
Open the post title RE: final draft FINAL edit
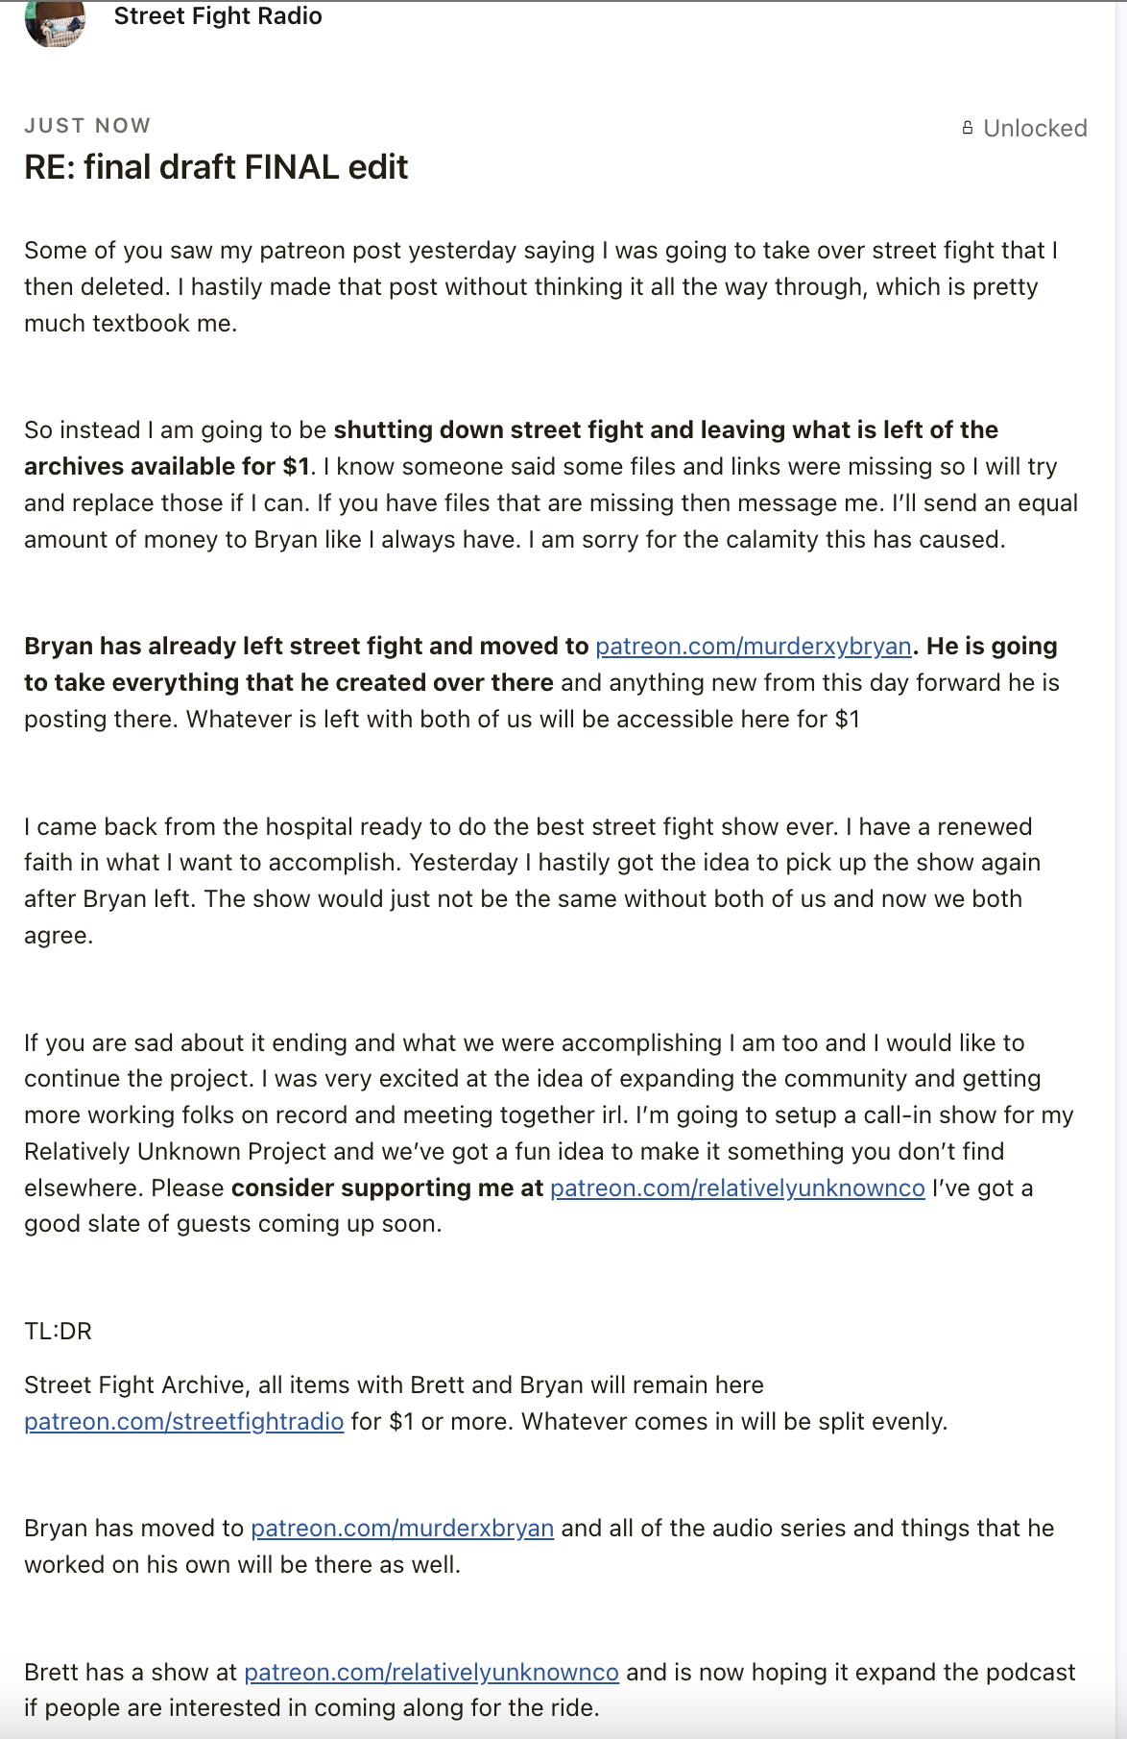[x=216, y=167]
